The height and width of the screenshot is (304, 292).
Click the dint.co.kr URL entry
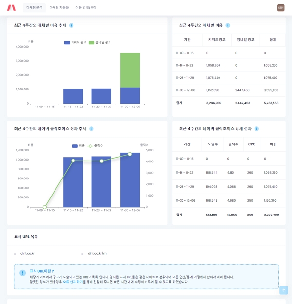click(27, 253)
